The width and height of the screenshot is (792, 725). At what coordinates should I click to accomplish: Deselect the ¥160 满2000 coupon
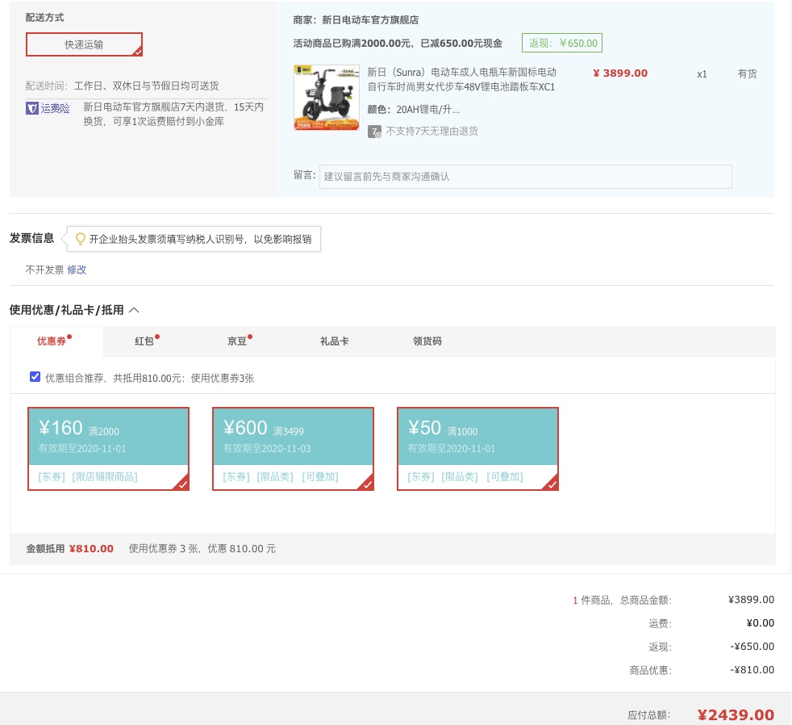pyautogui.click(x=109, y=449)
